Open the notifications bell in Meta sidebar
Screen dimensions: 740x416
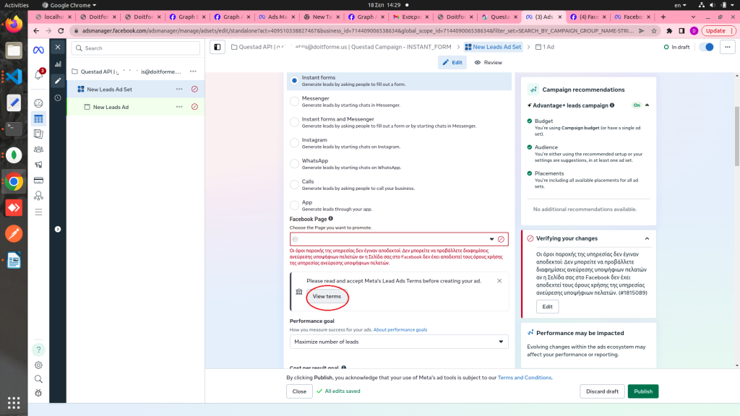coord(38,74)
